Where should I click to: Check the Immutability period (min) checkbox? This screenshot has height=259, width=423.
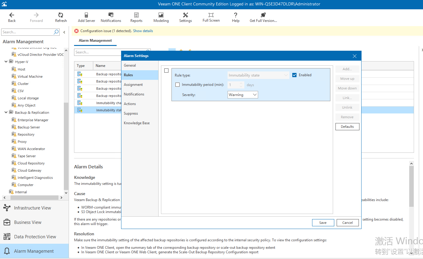177,85
